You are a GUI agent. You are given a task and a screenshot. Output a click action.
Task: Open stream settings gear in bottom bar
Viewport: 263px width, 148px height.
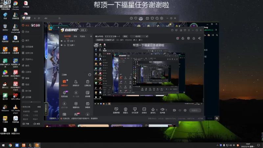[185, 110]
